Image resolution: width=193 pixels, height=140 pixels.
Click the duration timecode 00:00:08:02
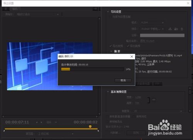pyautogui.click(x=86, y=122)
